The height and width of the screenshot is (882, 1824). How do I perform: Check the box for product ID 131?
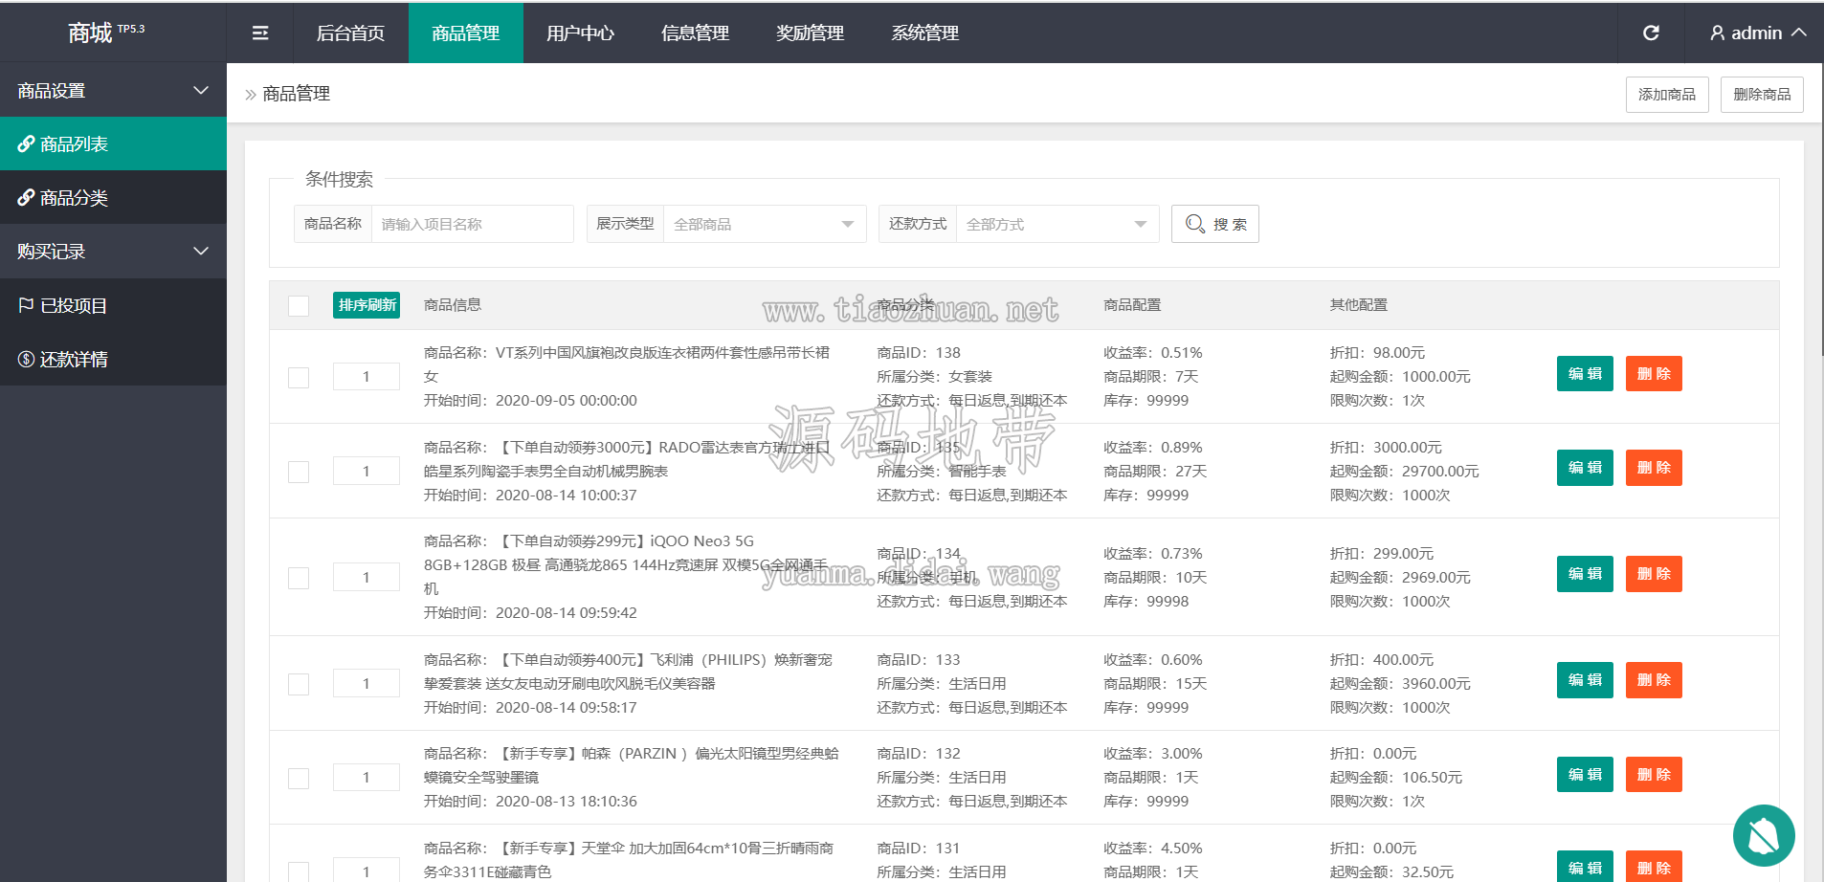pyautogui.click(x=299, y=871)
